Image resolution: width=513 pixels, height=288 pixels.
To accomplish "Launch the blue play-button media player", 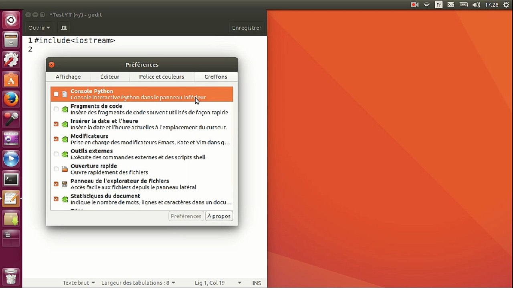I will (11, 159).
